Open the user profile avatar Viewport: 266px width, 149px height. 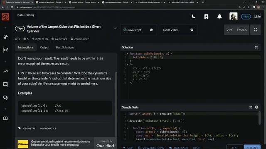234,17
